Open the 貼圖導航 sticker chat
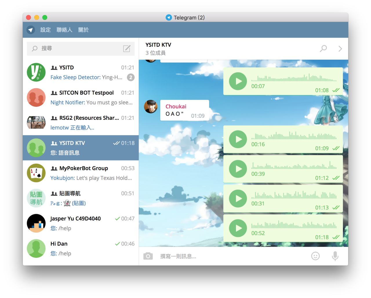371x298 pixels. click(x=81, y=198)
